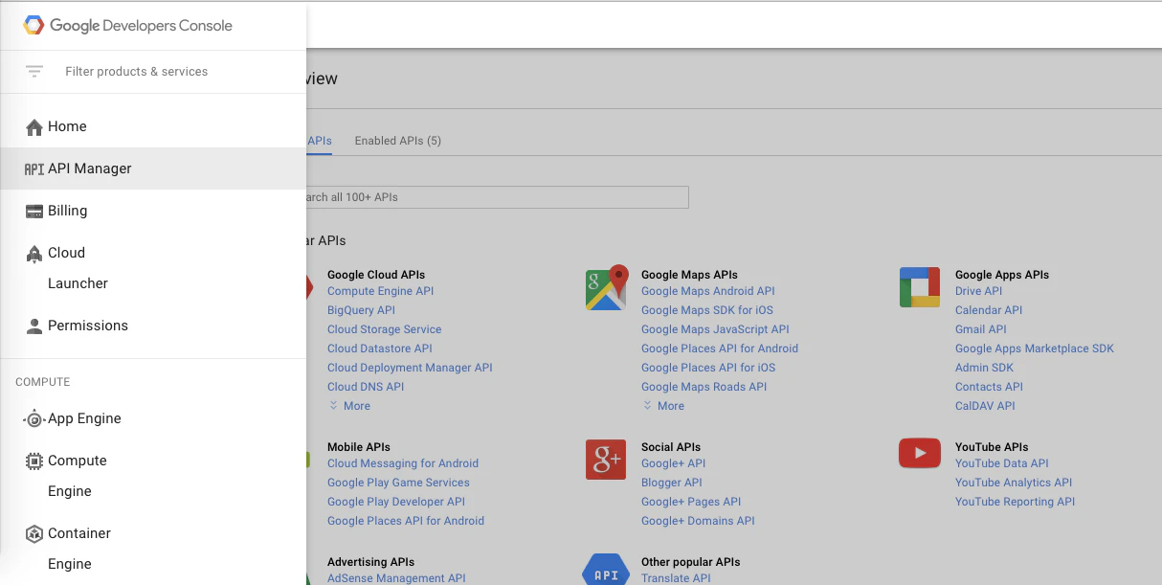Open the Google Maps JavaScript API link
Screen dimensions: 1162x585
tap(715, 329)
